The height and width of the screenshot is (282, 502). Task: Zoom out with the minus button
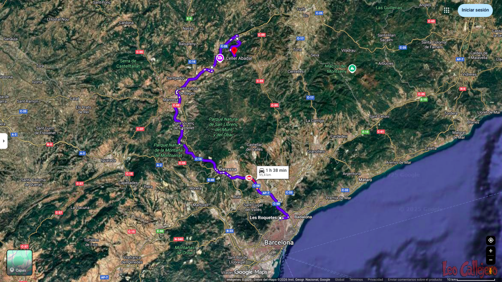[x=491, y=260]
